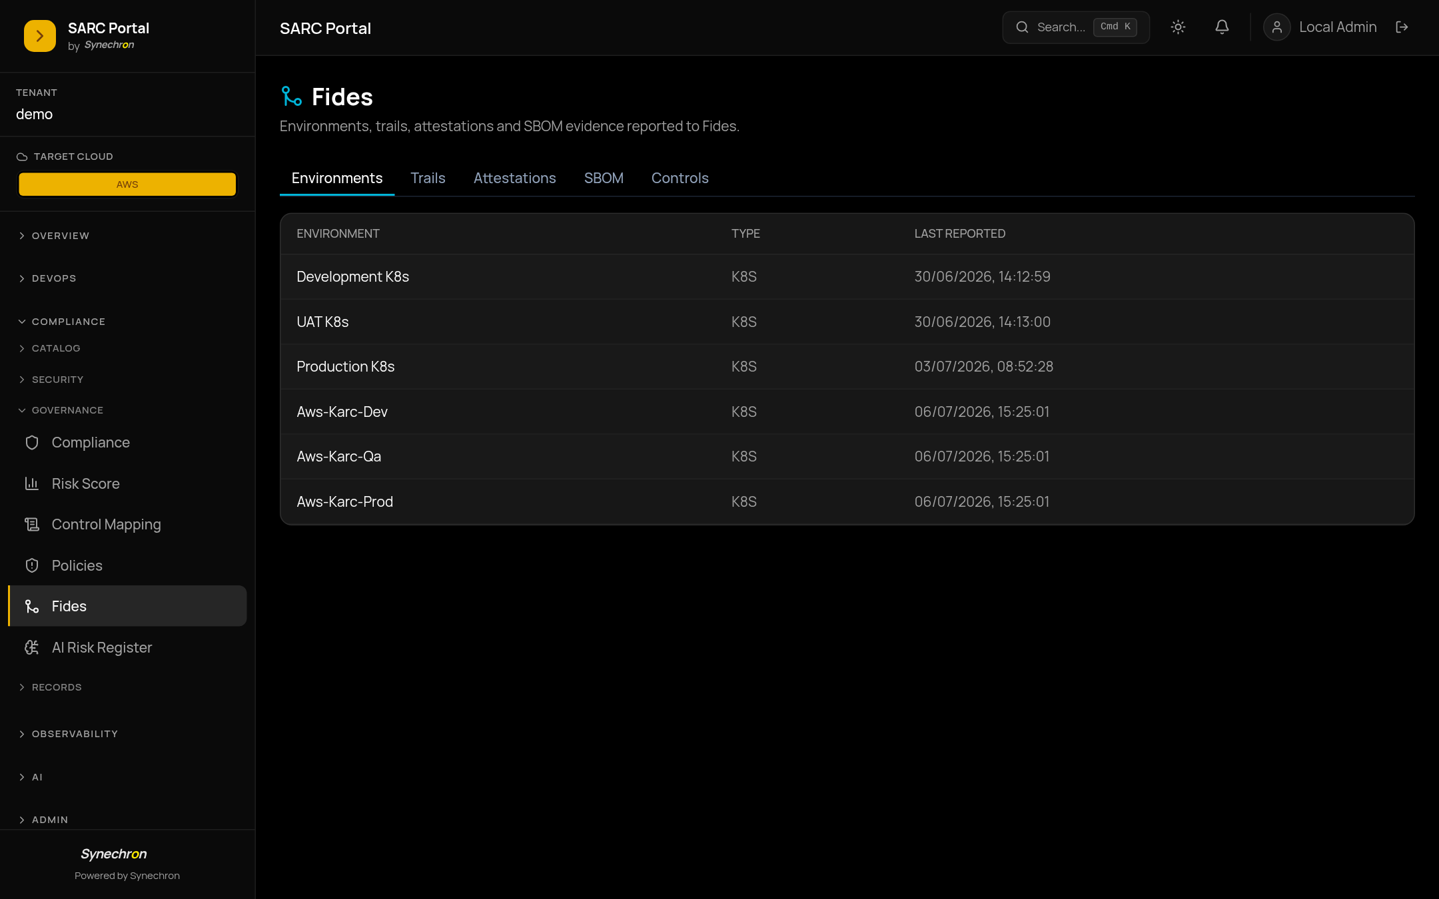
Task: Click the demo tenant name
Action: 34,115
